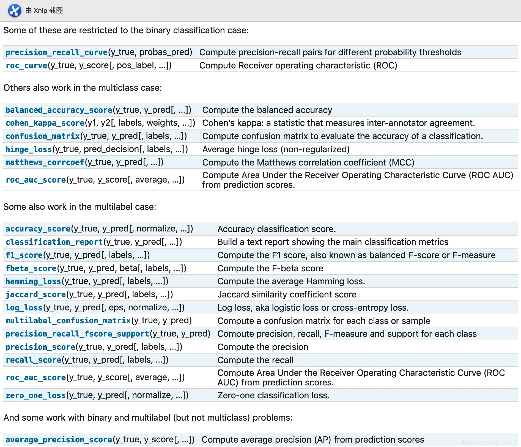Image resolution: width=521 pixels, height=447 pixels.
Task: Open the matthews_corrcoef link
Action: click(x=45, y=162)
